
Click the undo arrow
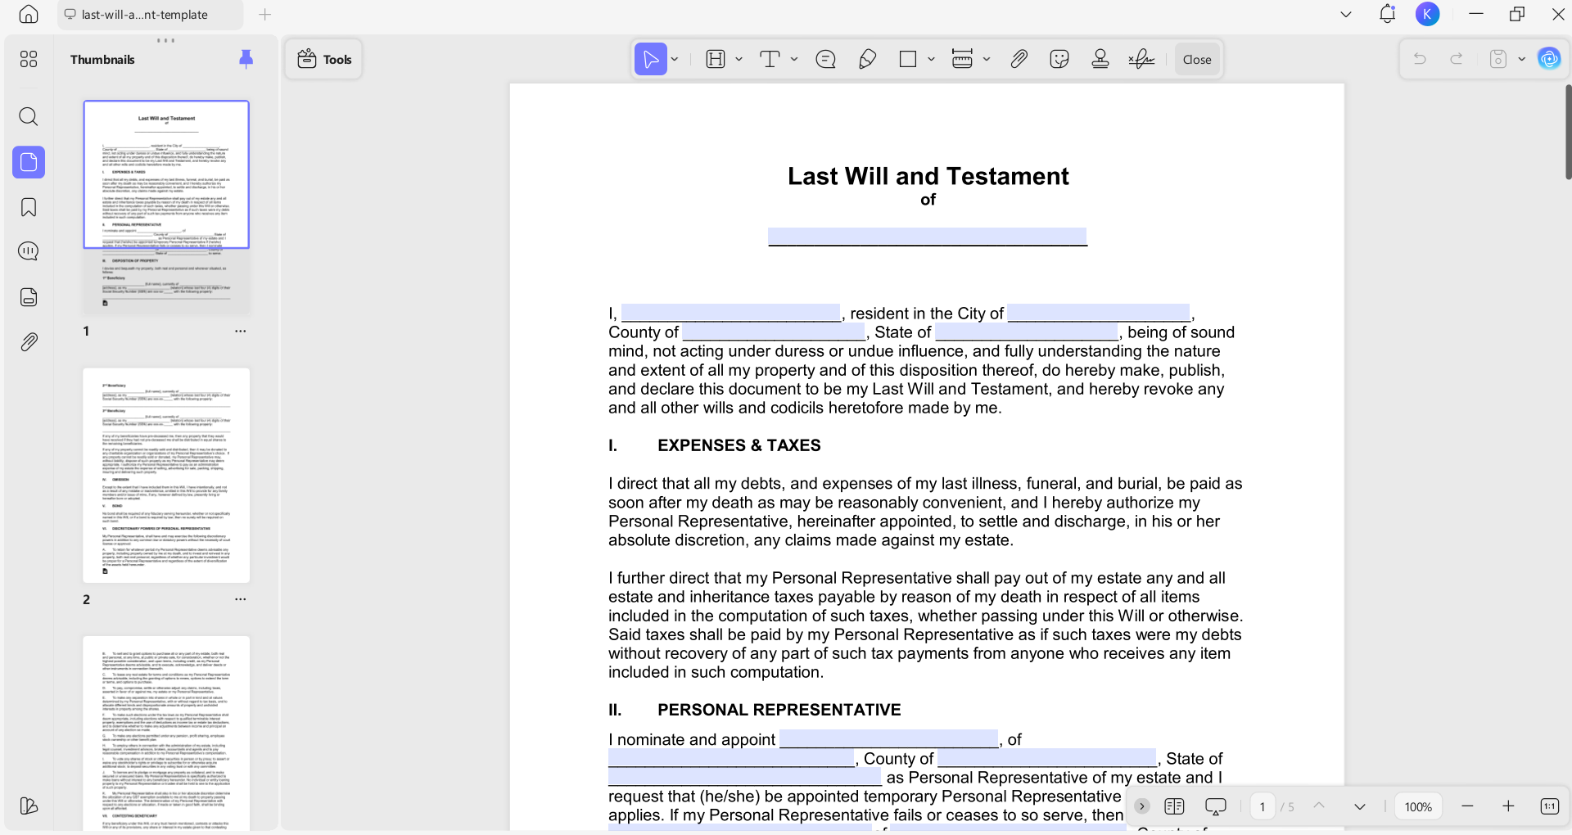click(x=1420, y=59)
